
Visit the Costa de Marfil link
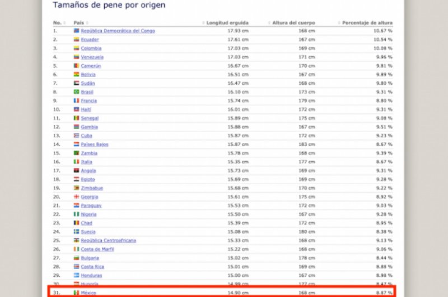(x=98, y=249)
